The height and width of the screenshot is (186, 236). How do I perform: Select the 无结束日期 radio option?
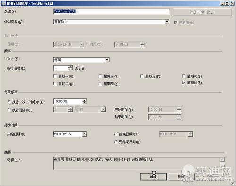pos(116,142)
